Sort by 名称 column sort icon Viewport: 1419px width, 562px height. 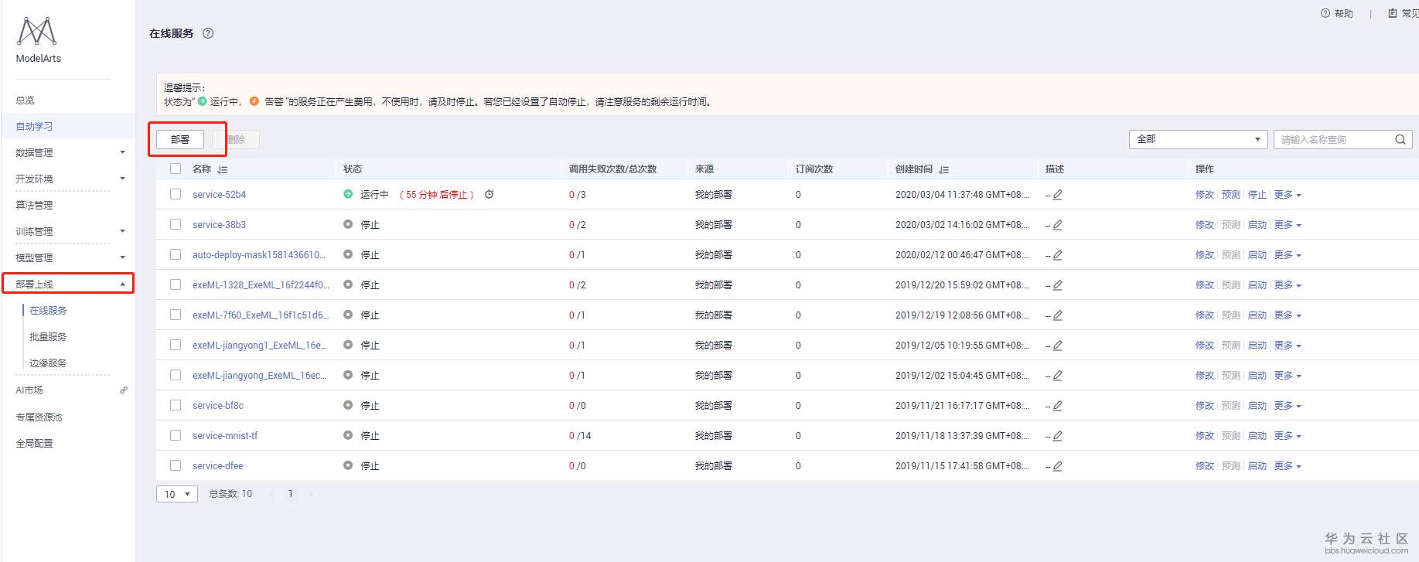[223, 169]
